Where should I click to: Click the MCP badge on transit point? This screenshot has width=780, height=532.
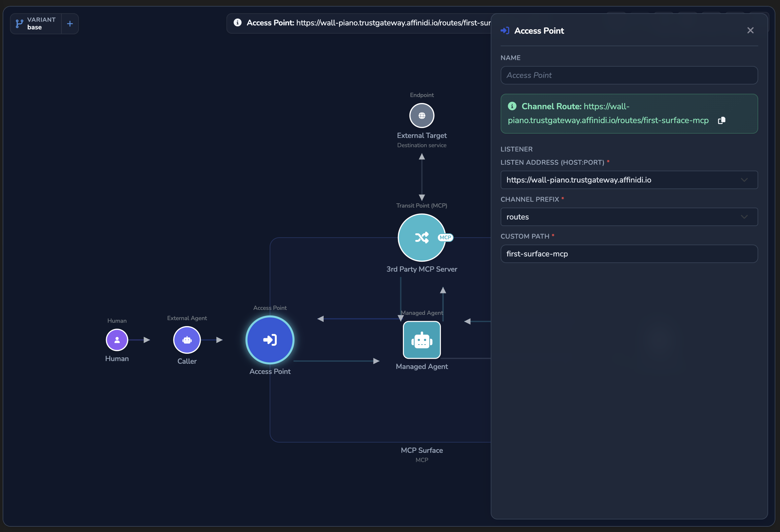[x=445, y=238]
